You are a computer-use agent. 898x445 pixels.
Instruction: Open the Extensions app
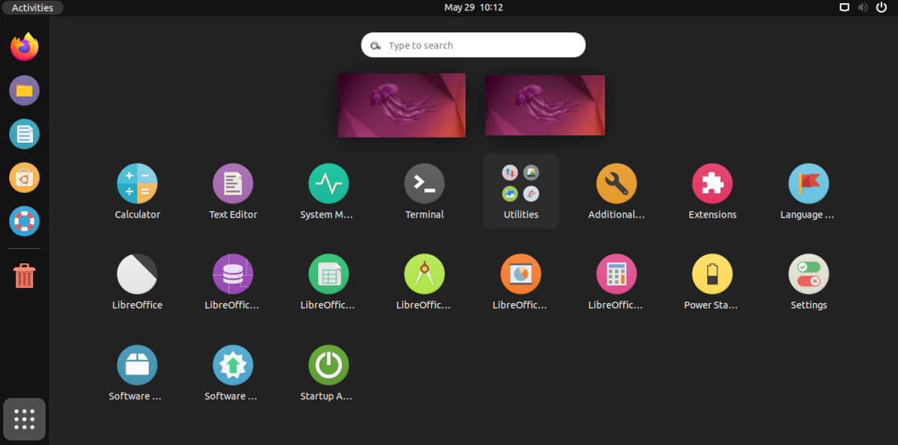[712, 183]
